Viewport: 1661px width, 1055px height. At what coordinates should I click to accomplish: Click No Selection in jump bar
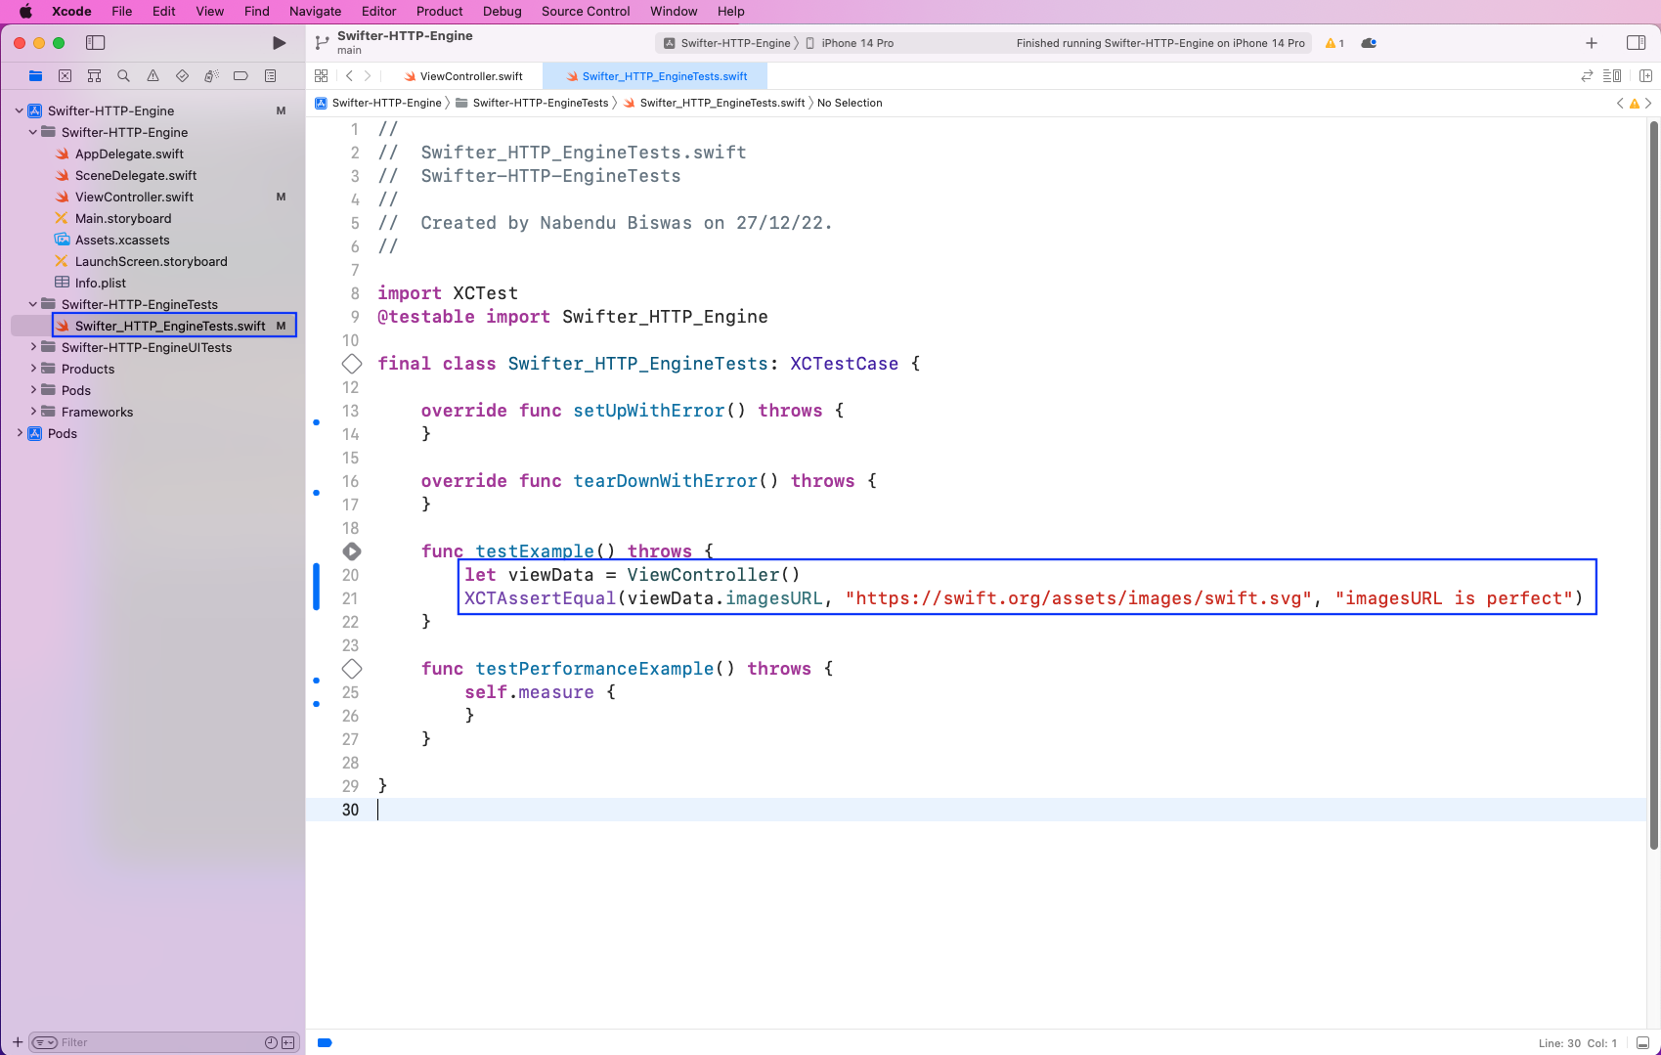[x=850, y=103]
